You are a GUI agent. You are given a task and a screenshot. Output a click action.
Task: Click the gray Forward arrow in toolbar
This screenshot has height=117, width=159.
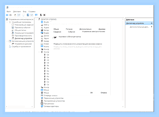[11, 15]
